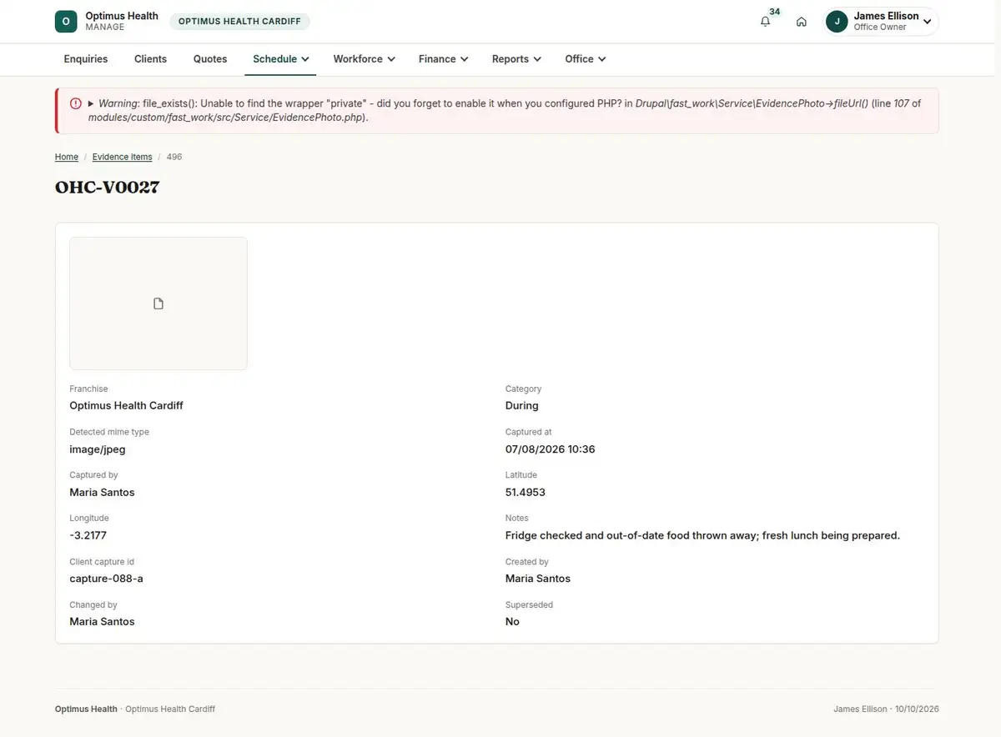
Task: Select the Category value During
Action: click(x=522, y=406)
